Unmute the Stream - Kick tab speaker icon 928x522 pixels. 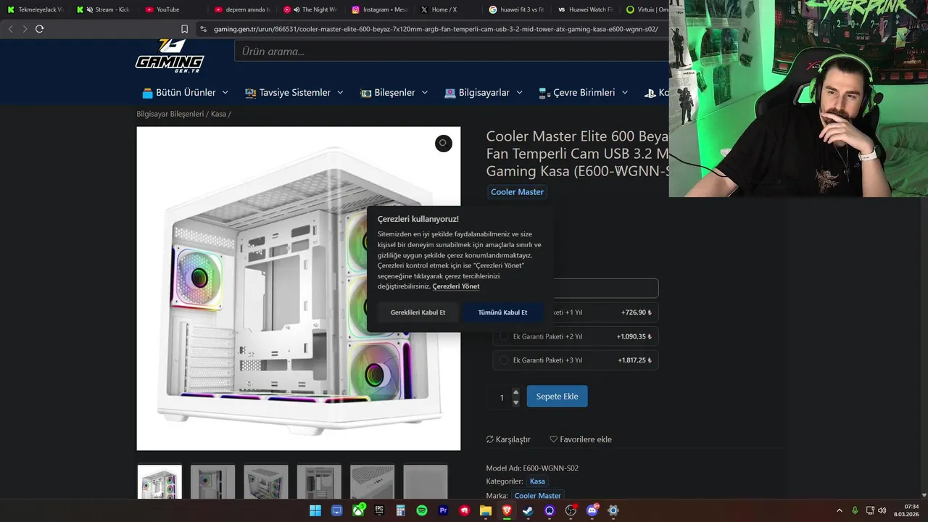point(89,9)
